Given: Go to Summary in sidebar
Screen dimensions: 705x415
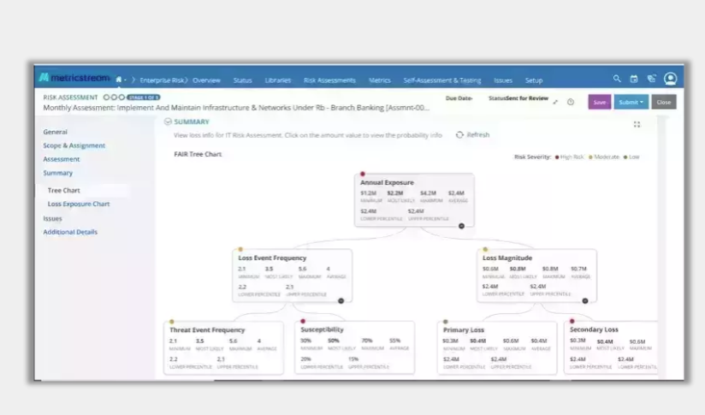Looking at the screenshot, I should (57, 173).
